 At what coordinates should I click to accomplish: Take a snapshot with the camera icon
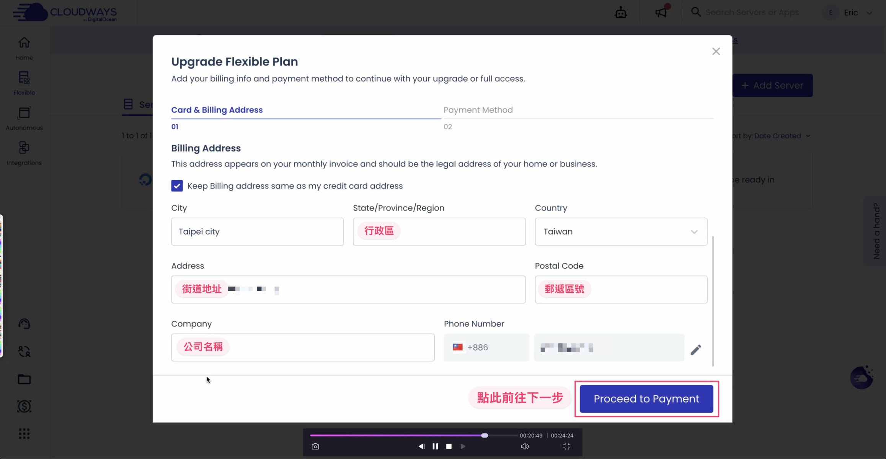click(x=315, y=446)
